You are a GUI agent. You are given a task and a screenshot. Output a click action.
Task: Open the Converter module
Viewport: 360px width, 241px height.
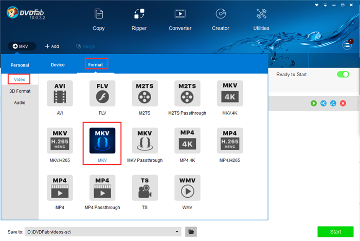(180, 20)
